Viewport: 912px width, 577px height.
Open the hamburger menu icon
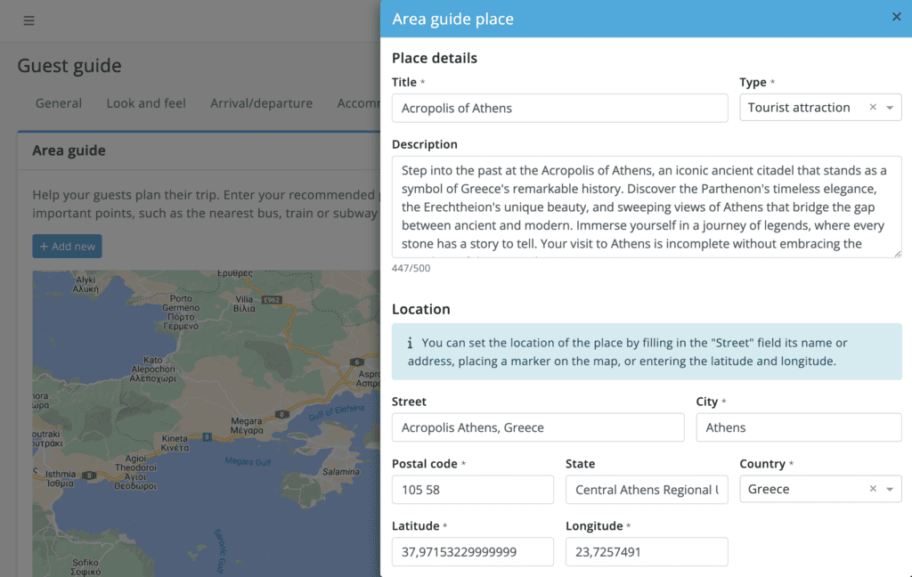pyautogui.click(x=28, y=21)
